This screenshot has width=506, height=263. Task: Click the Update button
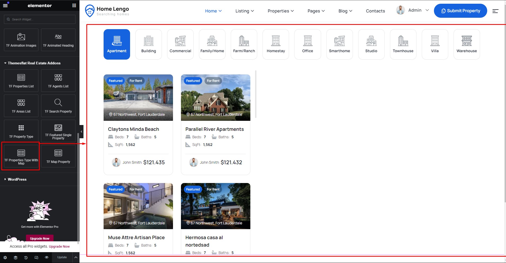[62, 257]
